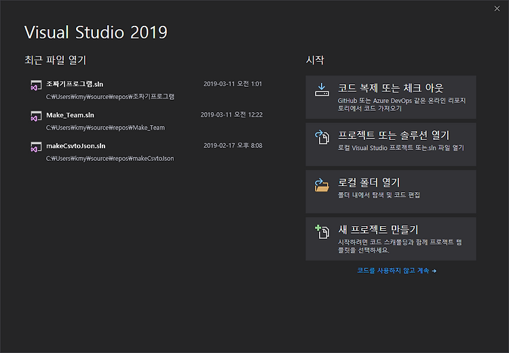Start 새 프로젝트 만들기

pos(391,239)
